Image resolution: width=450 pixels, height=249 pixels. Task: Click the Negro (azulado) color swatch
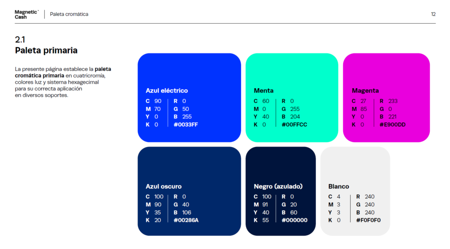(x=281, y=191)
